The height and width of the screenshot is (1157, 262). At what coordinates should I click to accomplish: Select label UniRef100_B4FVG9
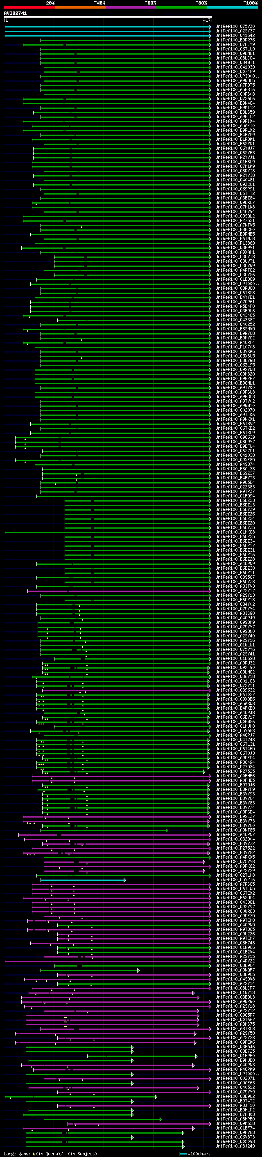235,135
